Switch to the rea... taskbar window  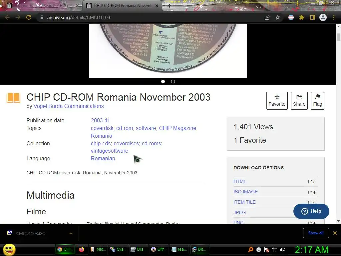coord(179,249)
